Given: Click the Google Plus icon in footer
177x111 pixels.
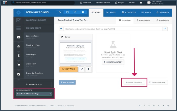Looking at the screenshot, I should point(149,105).
